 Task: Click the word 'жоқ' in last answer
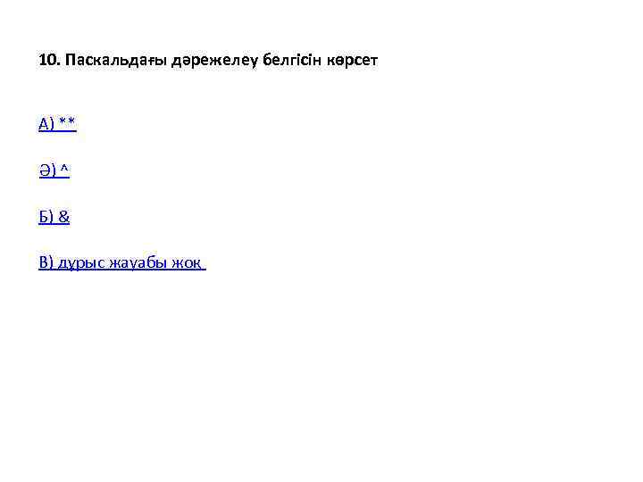187,263
